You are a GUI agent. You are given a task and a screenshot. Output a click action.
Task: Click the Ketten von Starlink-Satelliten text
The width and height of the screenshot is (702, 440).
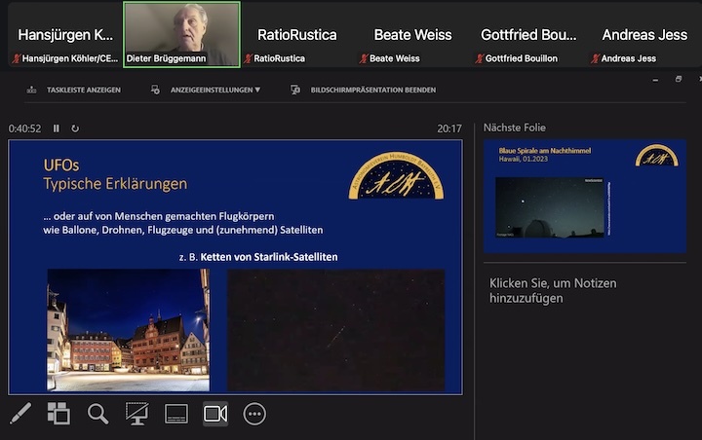[x=269, y=257]
